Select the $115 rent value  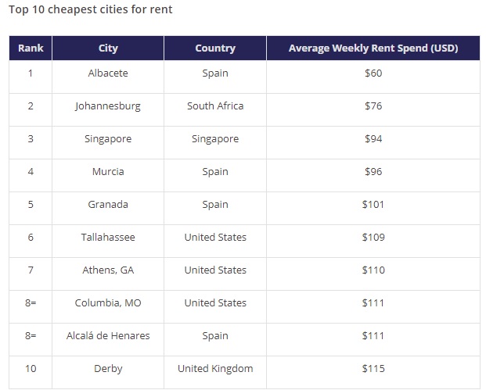(x=373, y=368)
